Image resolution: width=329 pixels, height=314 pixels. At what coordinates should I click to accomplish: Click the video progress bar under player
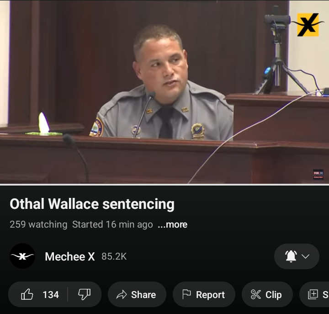click(x=164, y=184)
